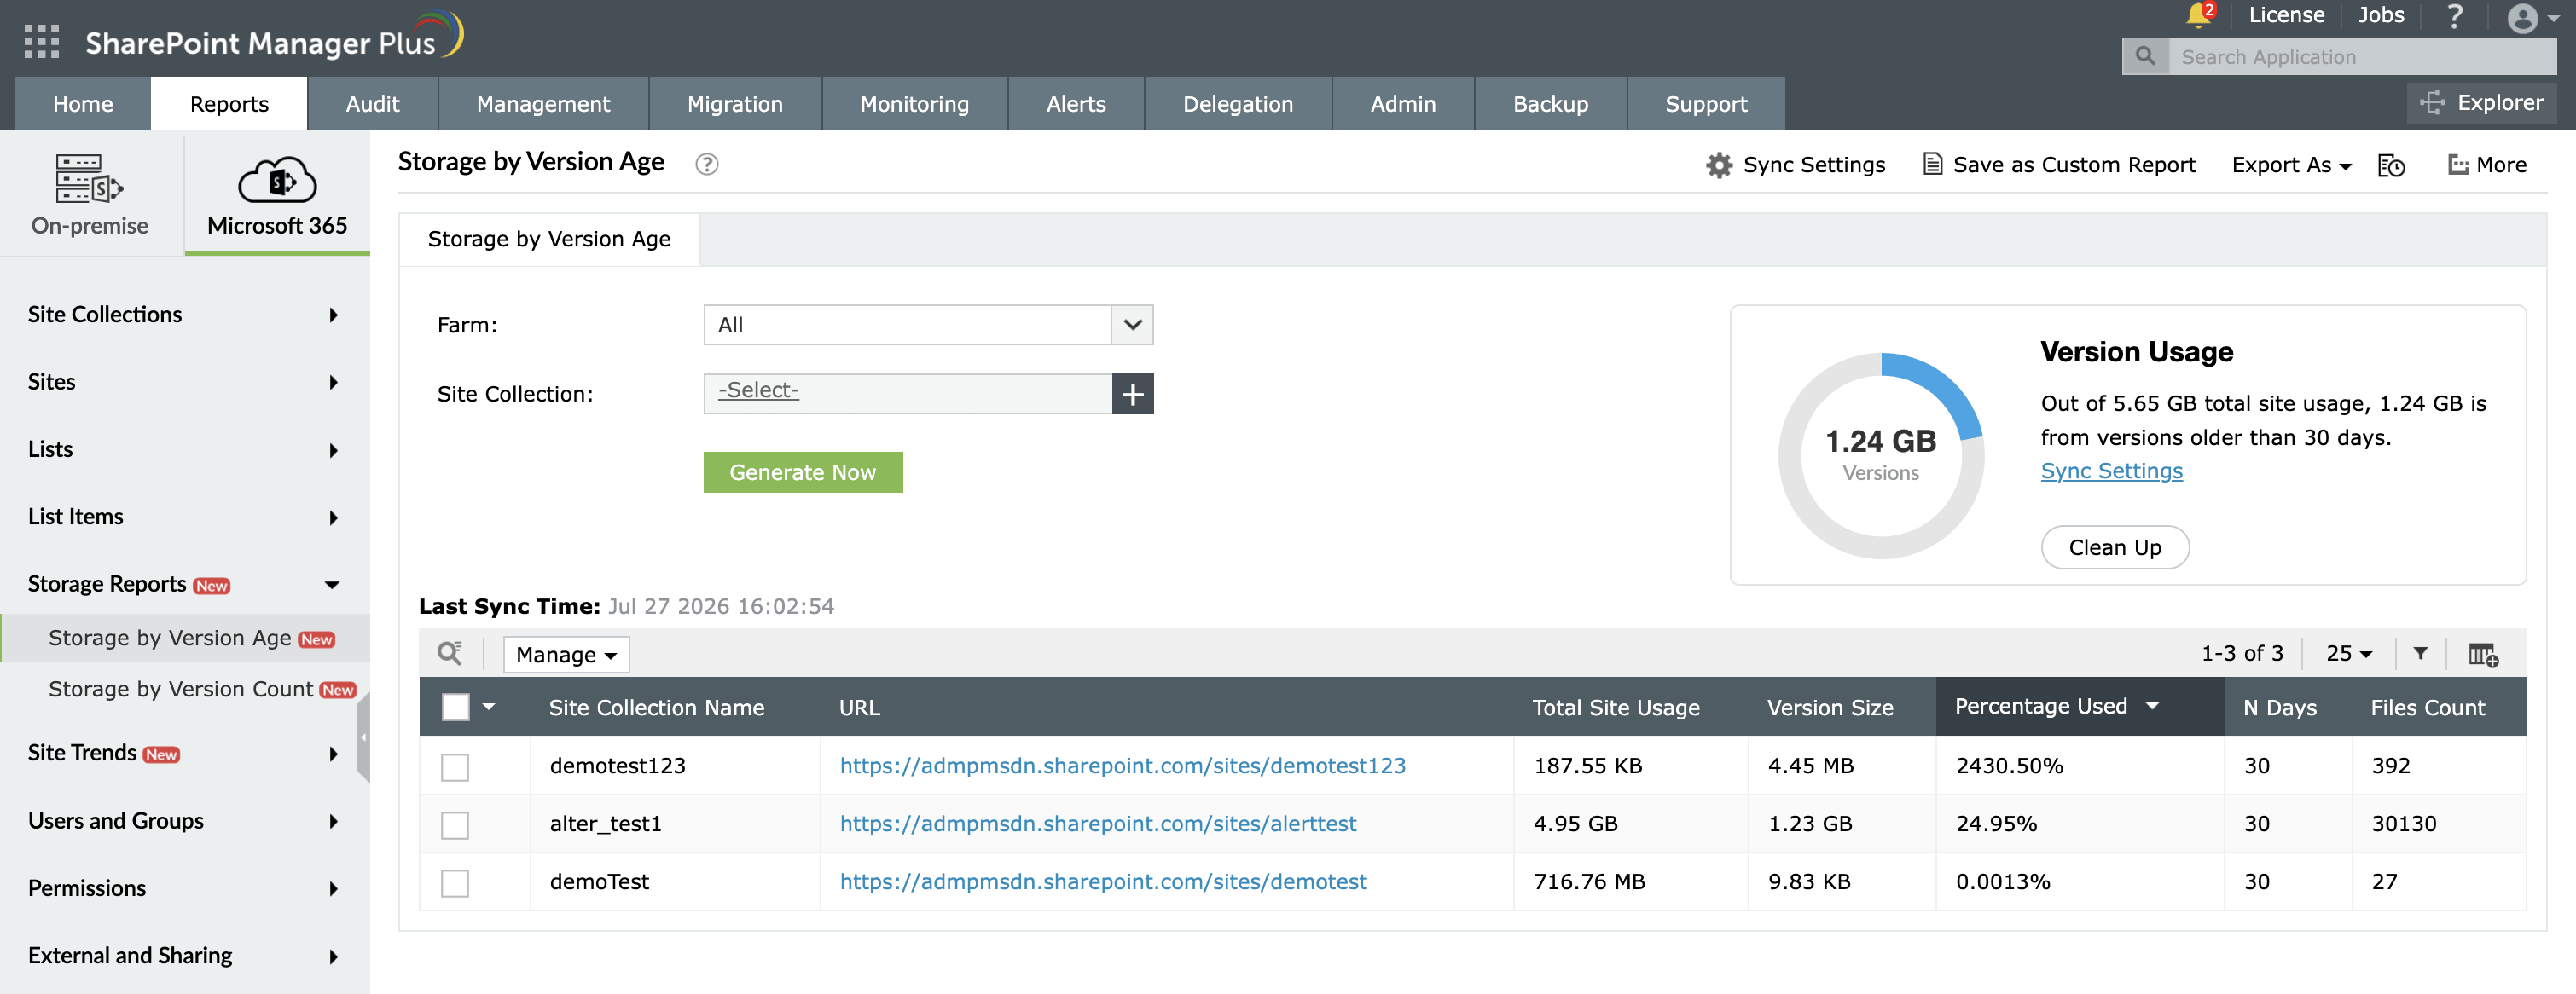The height and width of the screenshot is (994, 2576).
Task: Open the Export As dropdown
Action: click(x=2290, y=165)
